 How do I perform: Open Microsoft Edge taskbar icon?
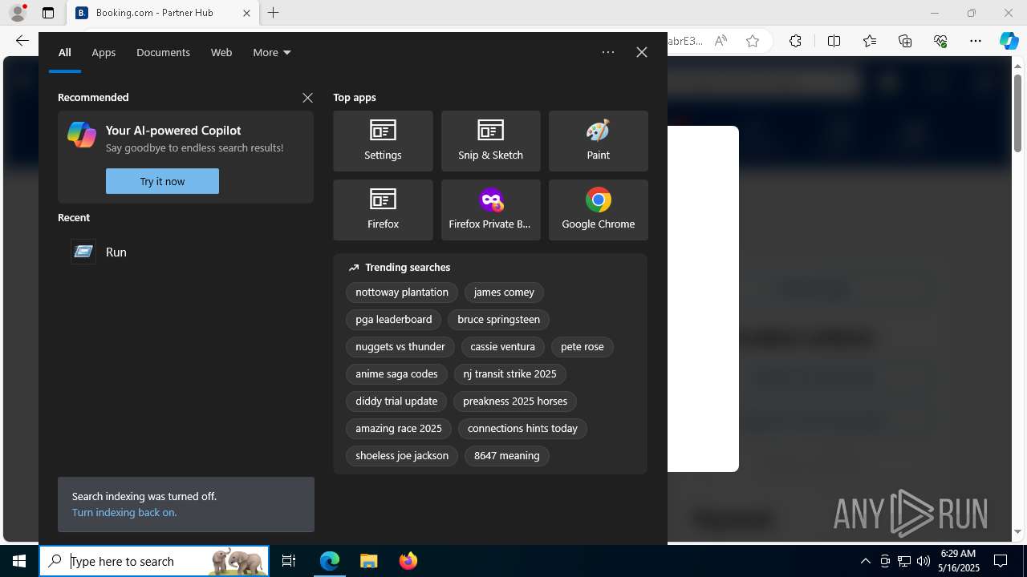[x=330, y=561]
